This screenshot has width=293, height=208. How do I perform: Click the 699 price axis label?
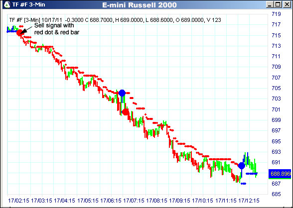point(276,120)
